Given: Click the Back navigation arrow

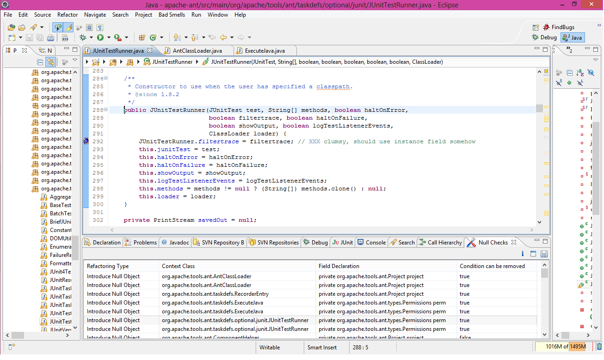Looking at the screenshot, I should pos(223,37).
